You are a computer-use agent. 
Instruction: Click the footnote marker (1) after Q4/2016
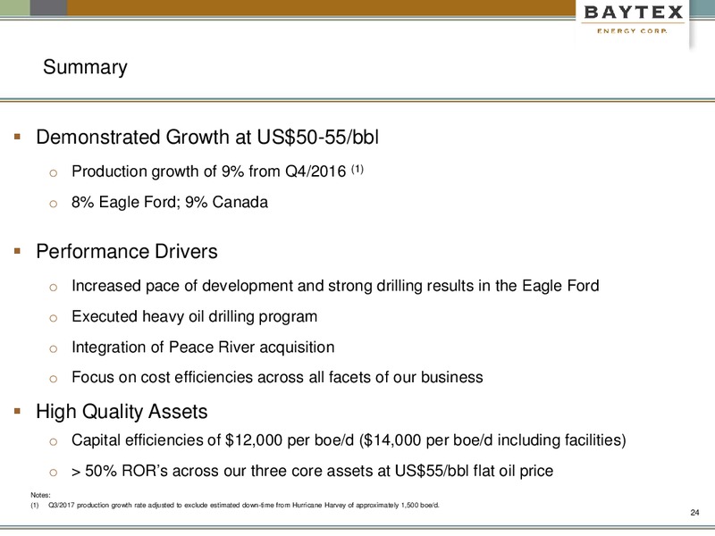357,169
